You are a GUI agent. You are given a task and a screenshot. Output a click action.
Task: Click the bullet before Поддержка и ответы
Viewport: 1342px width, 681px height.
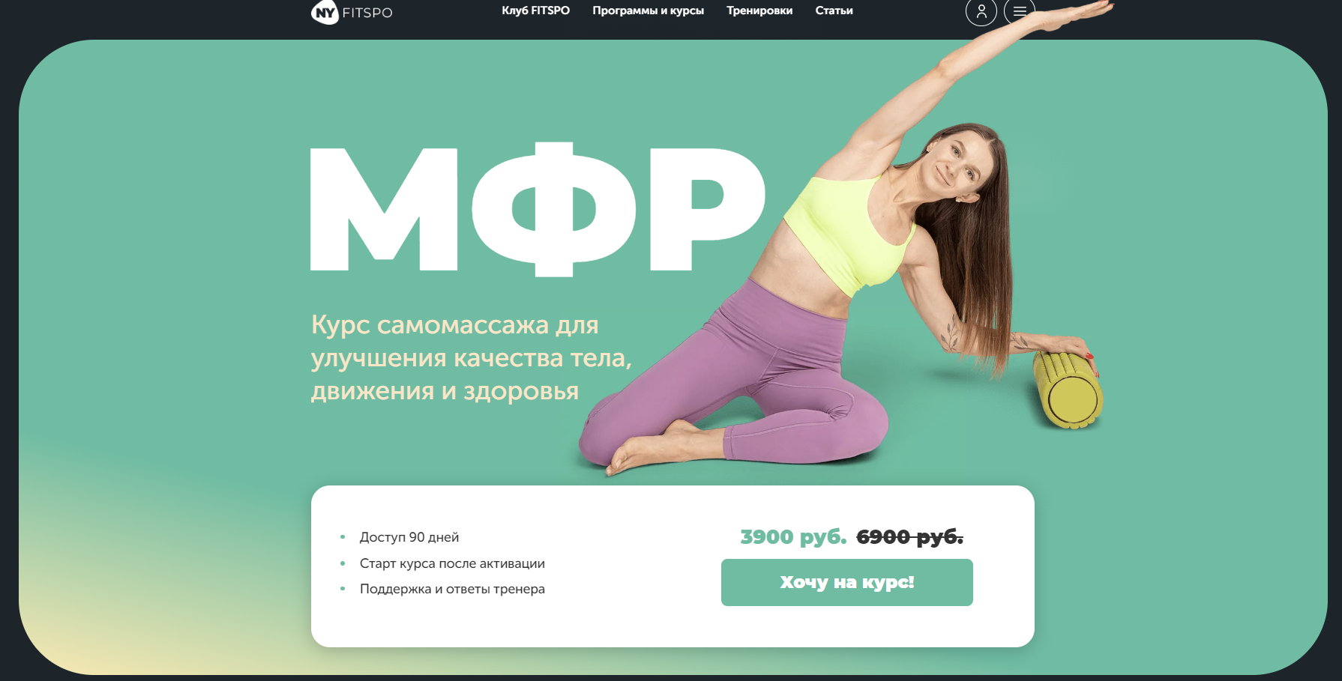click(x=343, y=589)
